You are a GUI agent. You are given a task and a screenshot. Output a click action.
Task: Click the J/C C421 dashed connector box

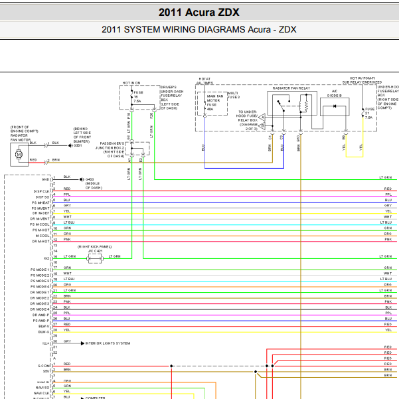coord(95,258)
